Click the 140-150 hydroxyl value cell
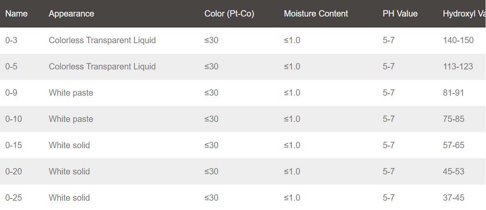The height and width of the screenshot is (210, 486). coord(458,41)
